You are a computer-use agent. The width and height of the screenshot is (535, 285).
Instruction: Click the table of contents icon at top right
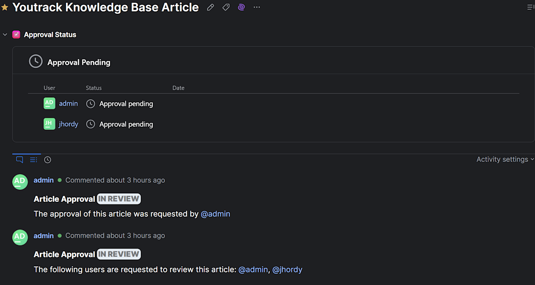click(531, 7)
